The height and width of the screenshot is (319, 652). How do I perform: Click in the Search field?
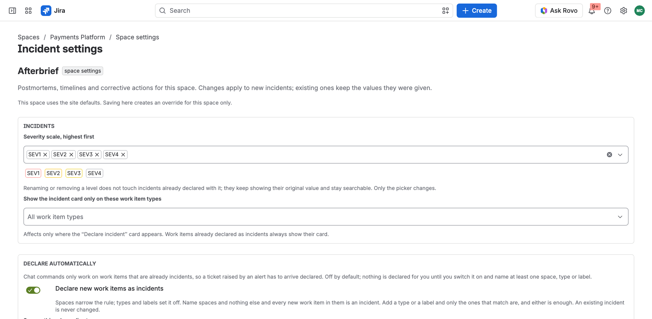click(x=304, y=11)
